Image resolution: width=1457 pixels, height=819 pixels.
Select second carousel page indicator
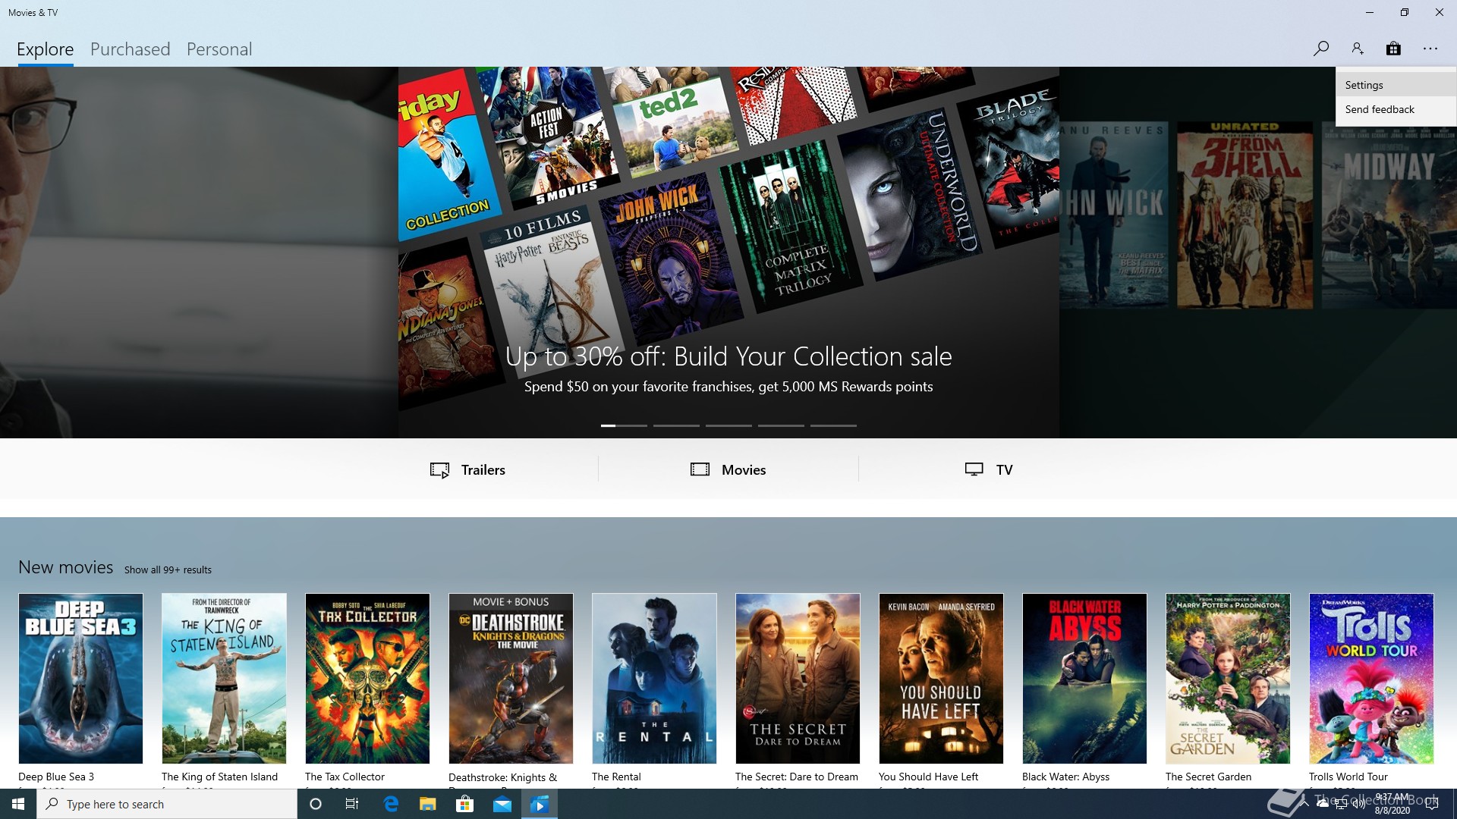[x=676, y=425]
